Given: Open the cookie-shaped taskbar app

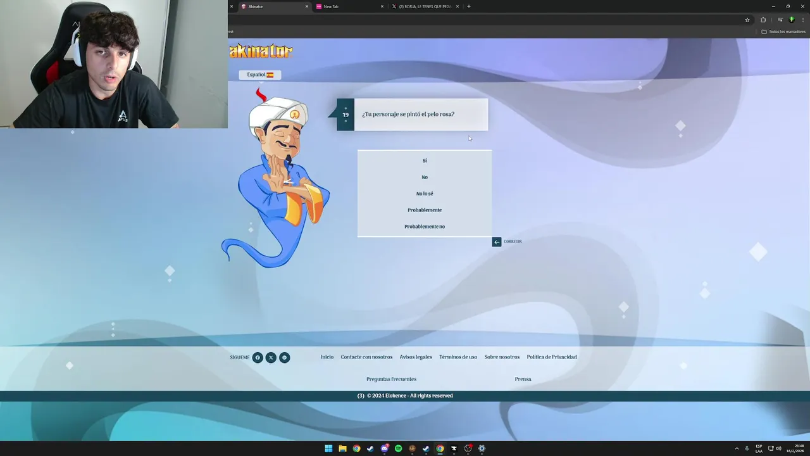Looking at the screenshot, I should 412,448.
